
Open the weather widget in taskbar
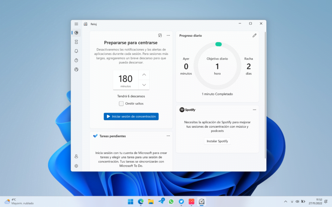[x=19, y=201]
